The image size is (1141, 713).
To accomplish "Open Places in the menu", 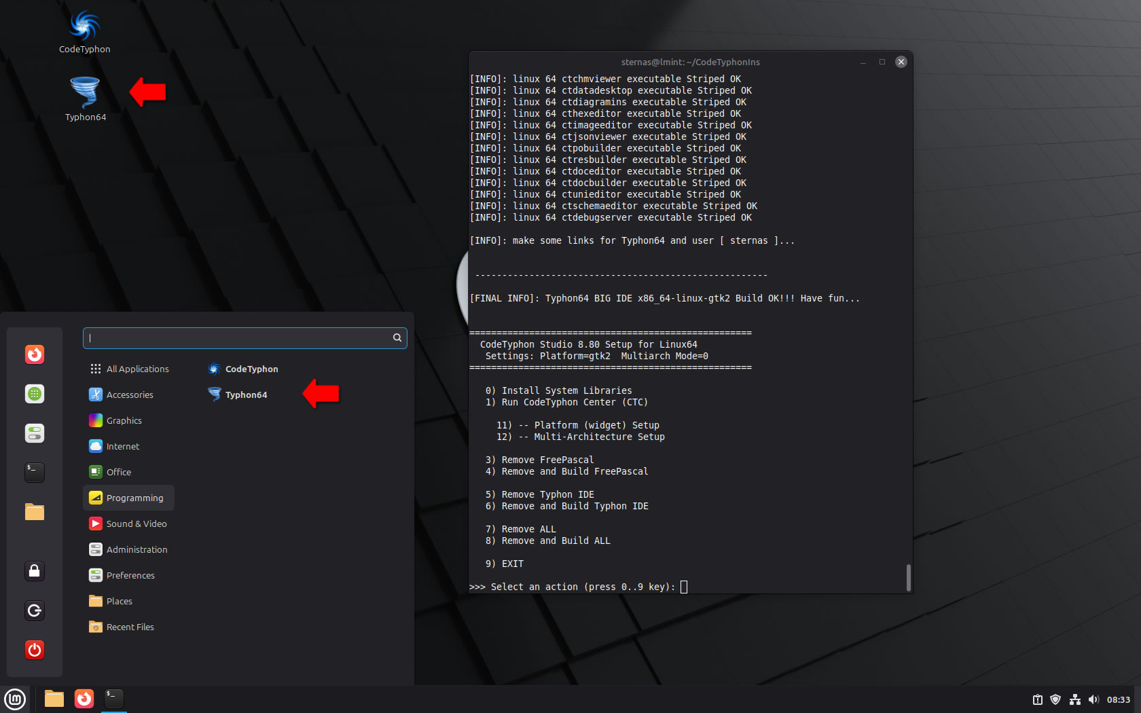I will pos(129,601).
